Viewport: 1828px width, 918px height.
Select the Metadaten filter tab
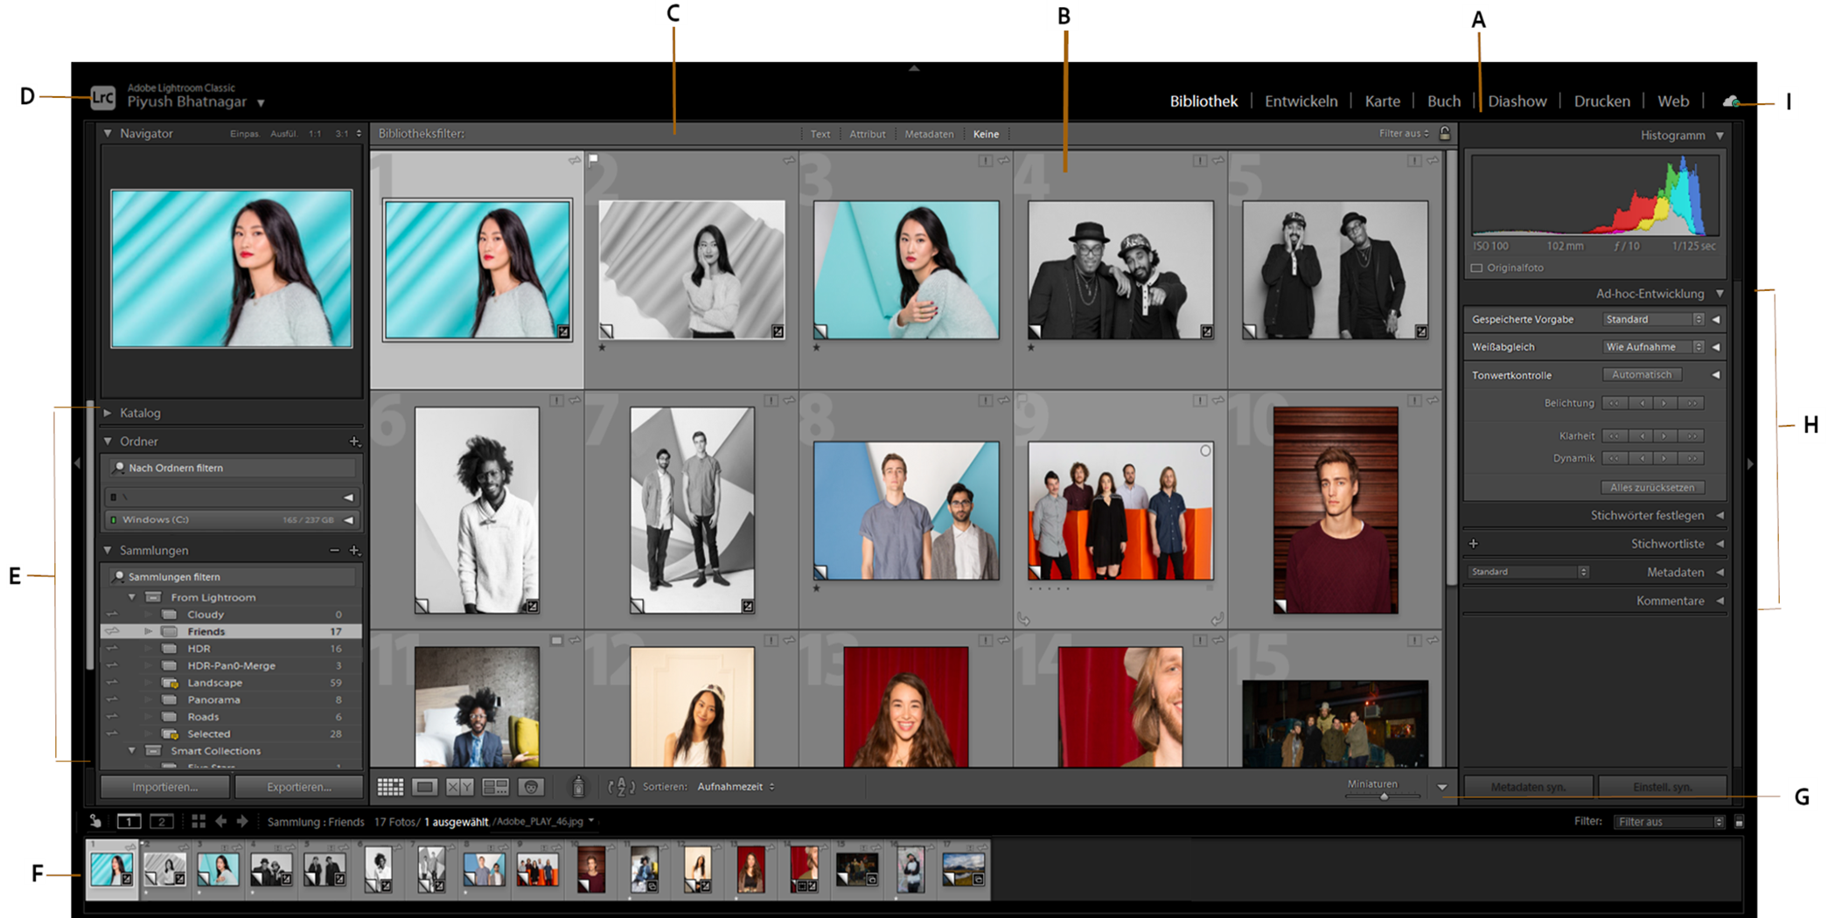(x=929, y=134)
